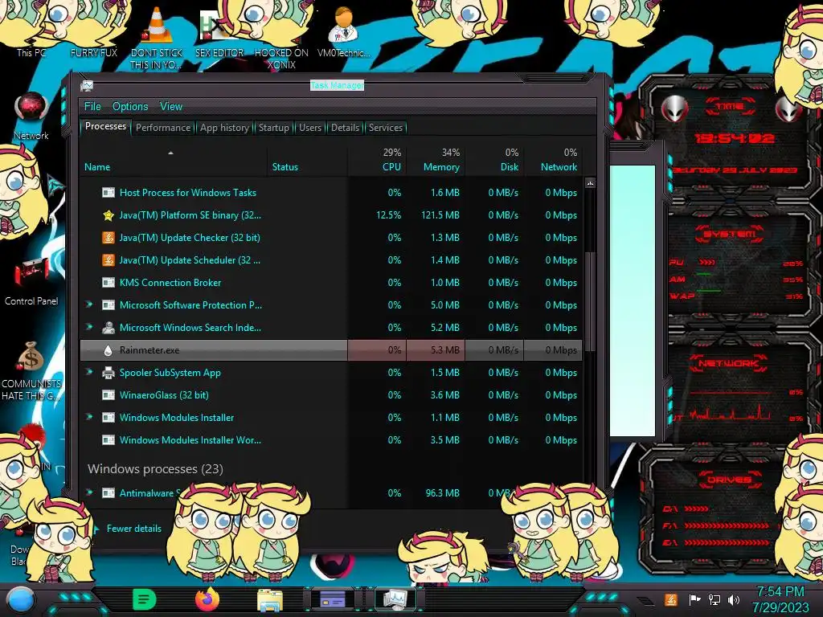The image size is (823, 617).
Task: Expand Microsoft Windows Search Indexer process
Action: pos(89,327)
